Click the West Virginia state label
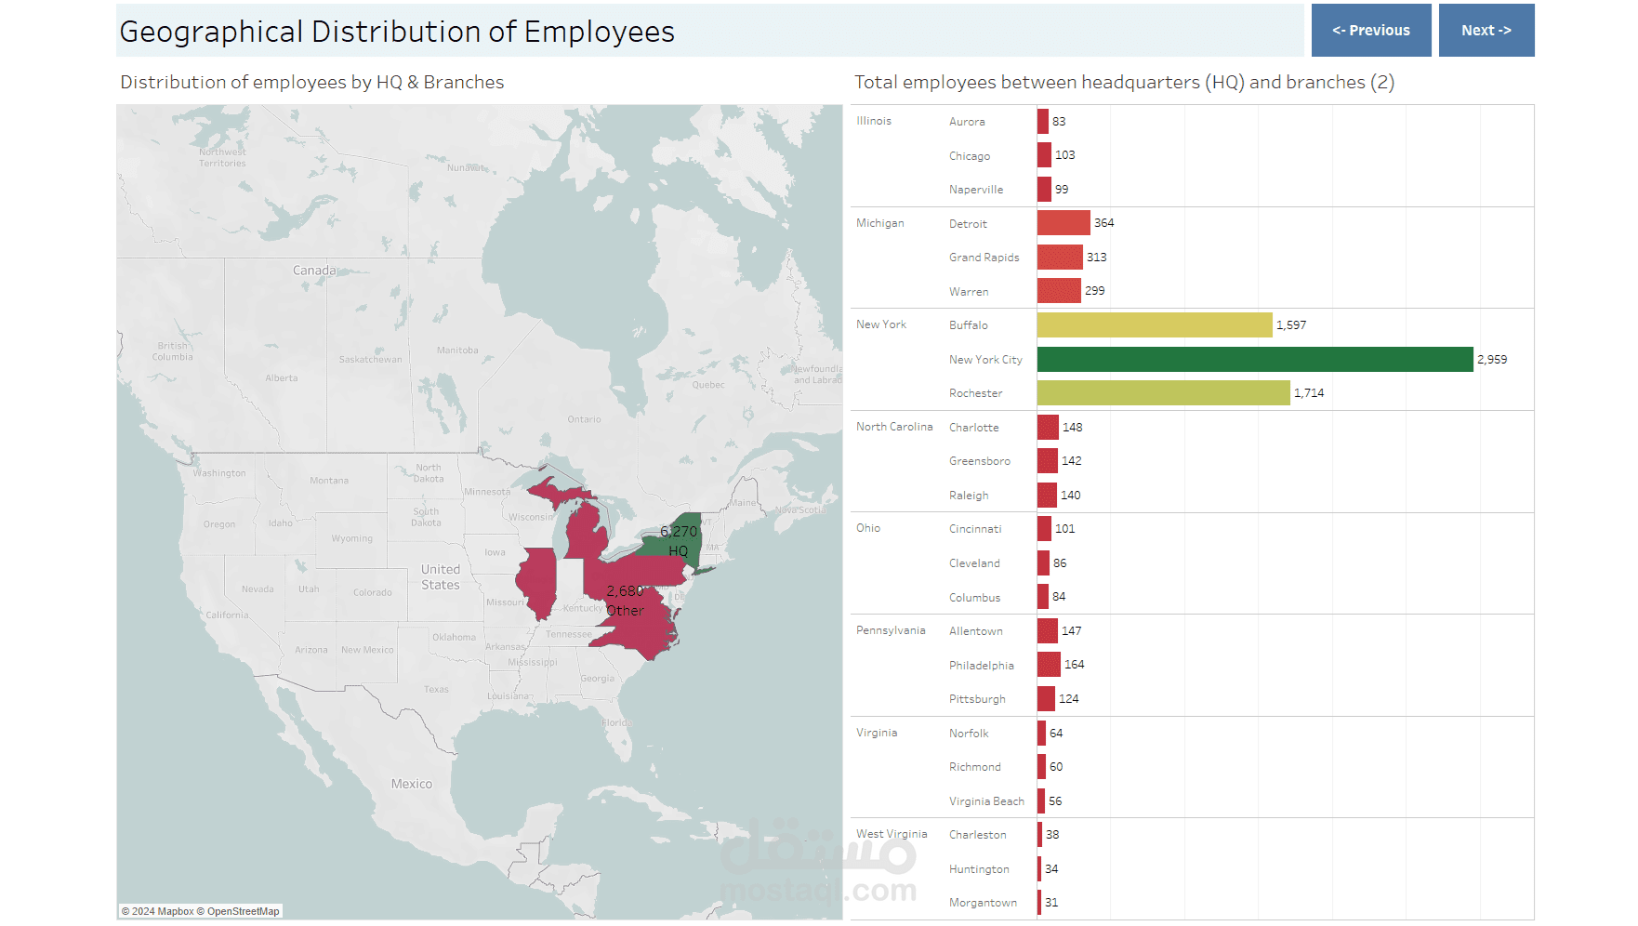This screenshot has width=1638, height=926. click(892, 834)
